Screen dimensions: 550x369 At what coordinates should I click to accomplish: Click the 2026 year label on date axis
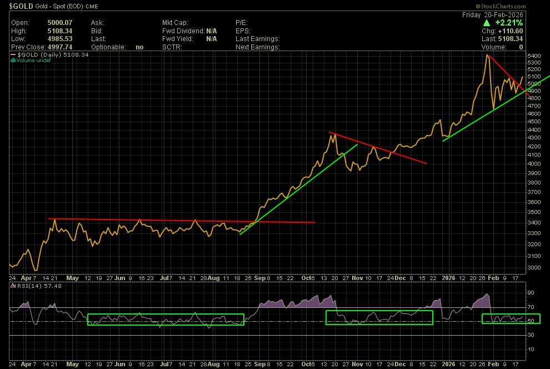(x=449, y=277)
